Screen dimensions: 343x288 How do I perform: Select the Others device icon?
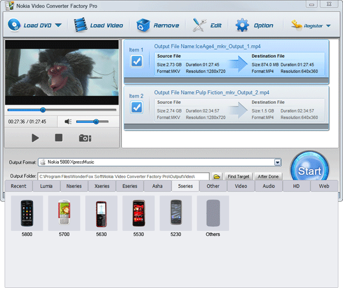(213, 213)
